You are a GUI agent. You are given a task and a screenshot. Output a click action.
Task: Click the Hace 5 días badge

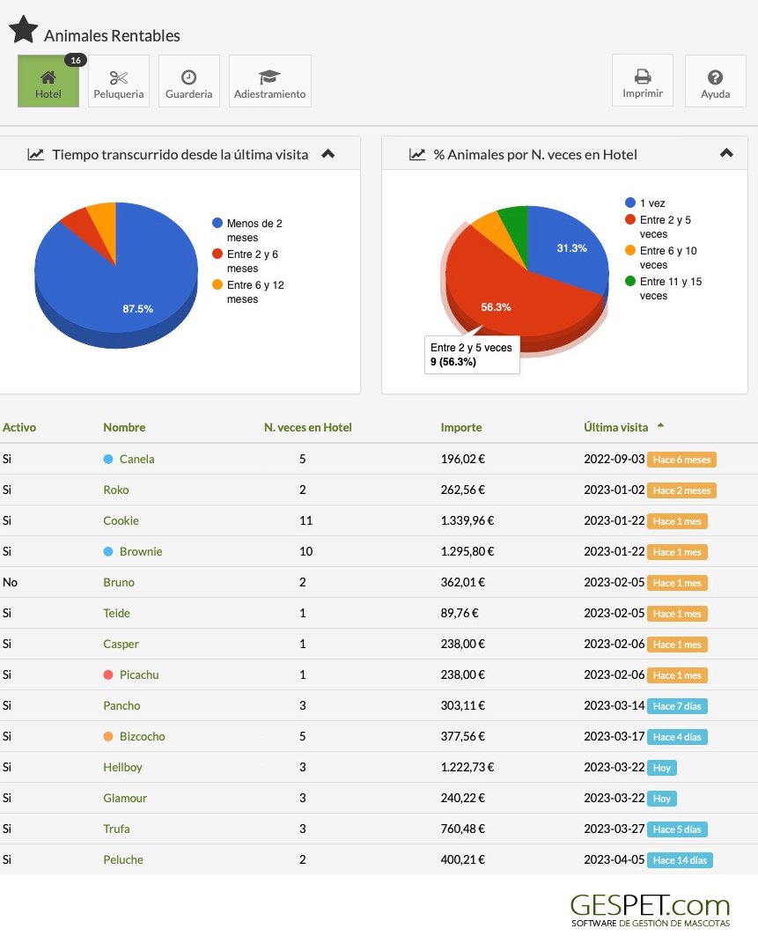(x=677, y=829)
